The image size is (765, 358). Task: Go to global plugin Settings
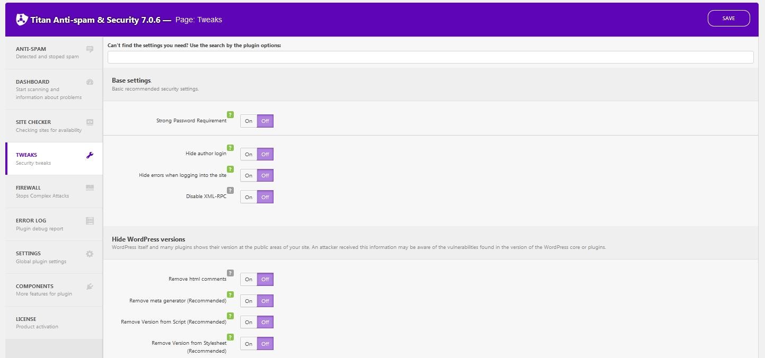(x=54, y=257)
